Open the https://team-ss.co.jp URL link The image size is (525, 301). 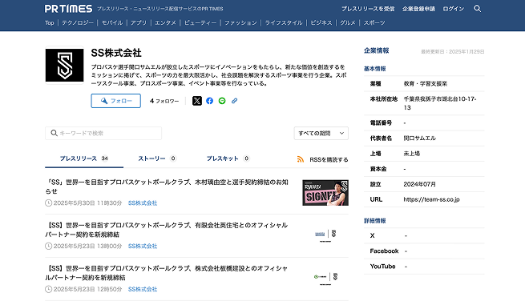(x=431, y=199)
